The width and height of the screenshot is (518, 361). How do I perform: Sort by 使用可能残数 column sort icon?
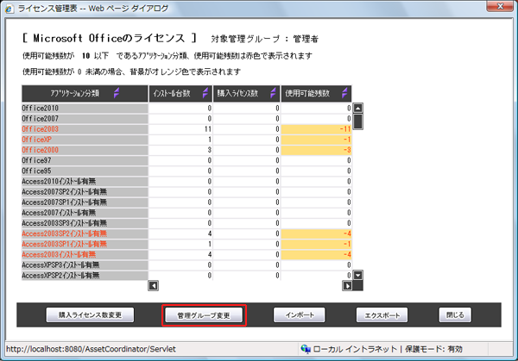pyautogui.click(x=344, y=93)
